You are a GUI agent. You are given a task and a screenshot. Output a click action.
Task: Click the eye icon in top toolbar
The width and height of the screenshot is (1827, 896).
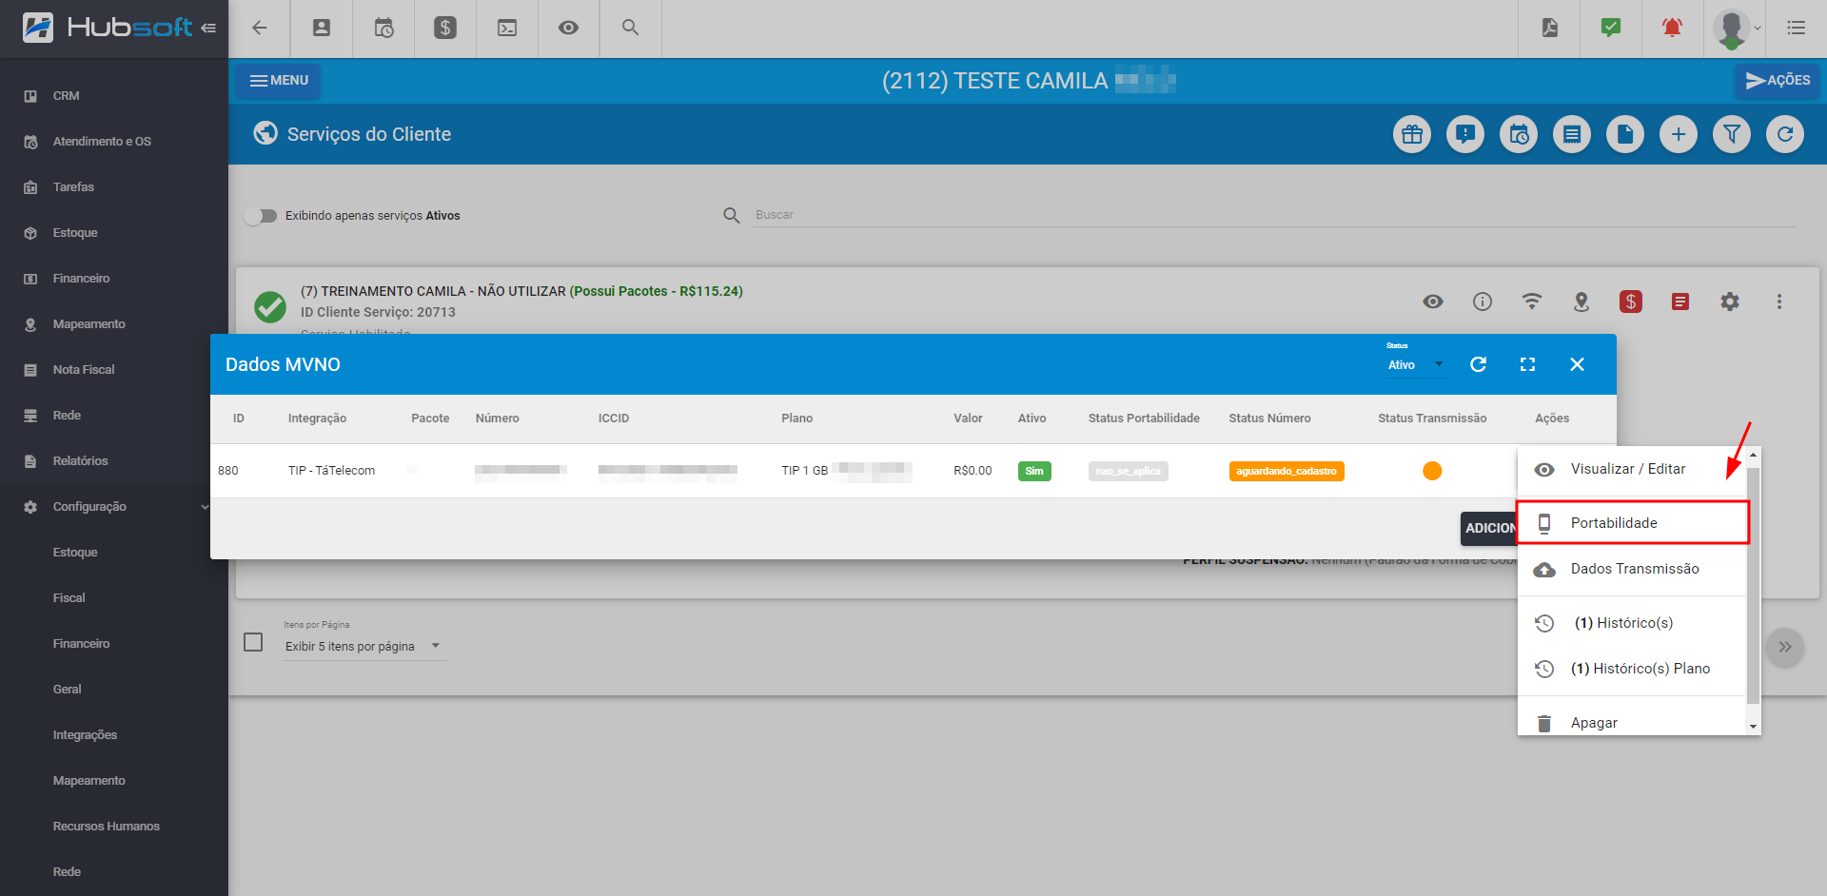(x=568, y=28)
